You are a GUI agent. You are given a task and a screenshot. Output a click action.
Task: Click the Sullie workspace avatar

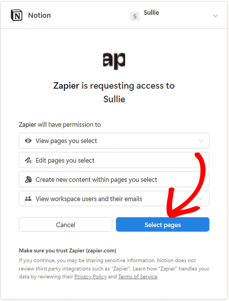(x=135, y=16)
